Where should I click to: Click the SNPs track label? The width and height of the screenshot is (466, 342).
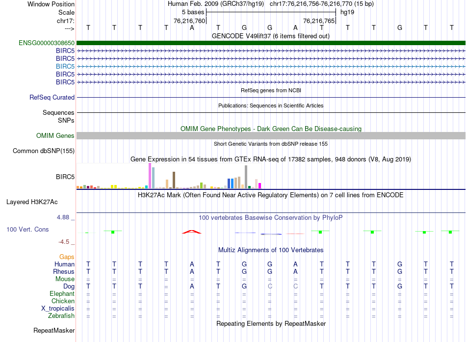pyautogui.click(x=66, y=120)
